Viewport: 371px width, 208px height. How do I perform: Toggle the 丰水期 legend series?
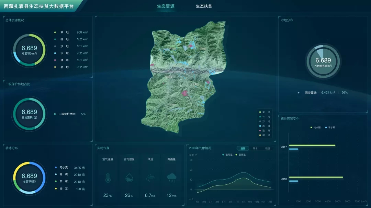click(330, 127)
